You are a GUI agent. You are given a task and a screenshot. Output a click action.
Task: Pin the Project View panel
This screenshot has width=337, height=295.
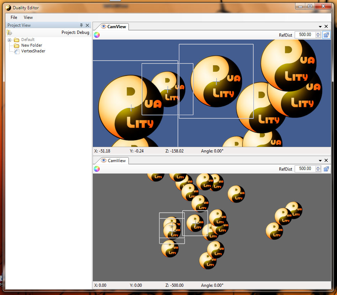(81, 25)
